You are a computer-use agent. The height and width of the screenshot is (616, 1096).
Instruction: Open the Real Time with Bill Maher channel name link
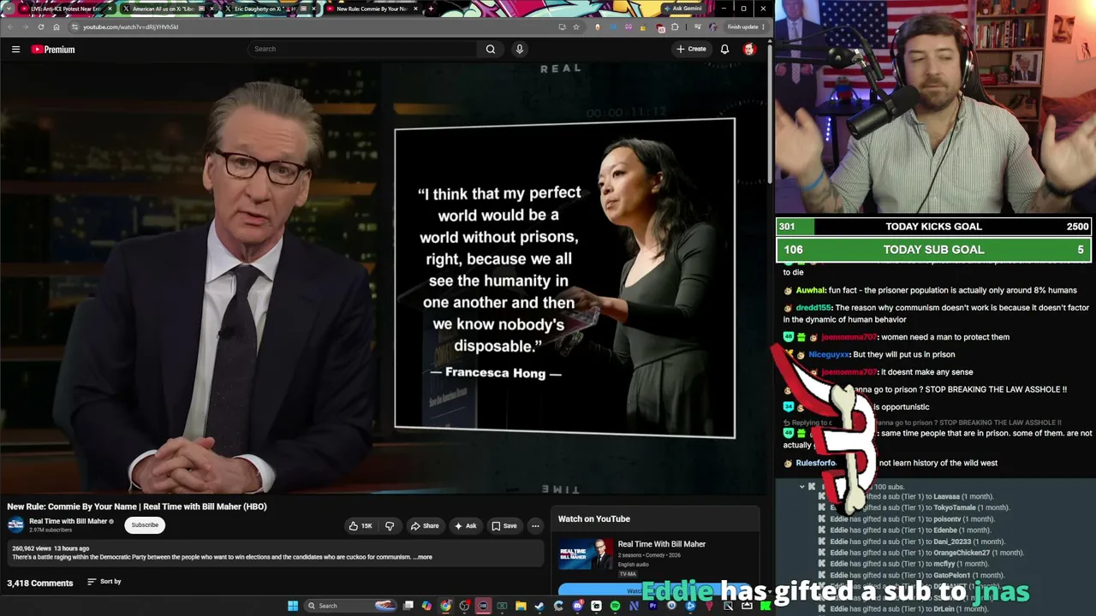(68, 521)
